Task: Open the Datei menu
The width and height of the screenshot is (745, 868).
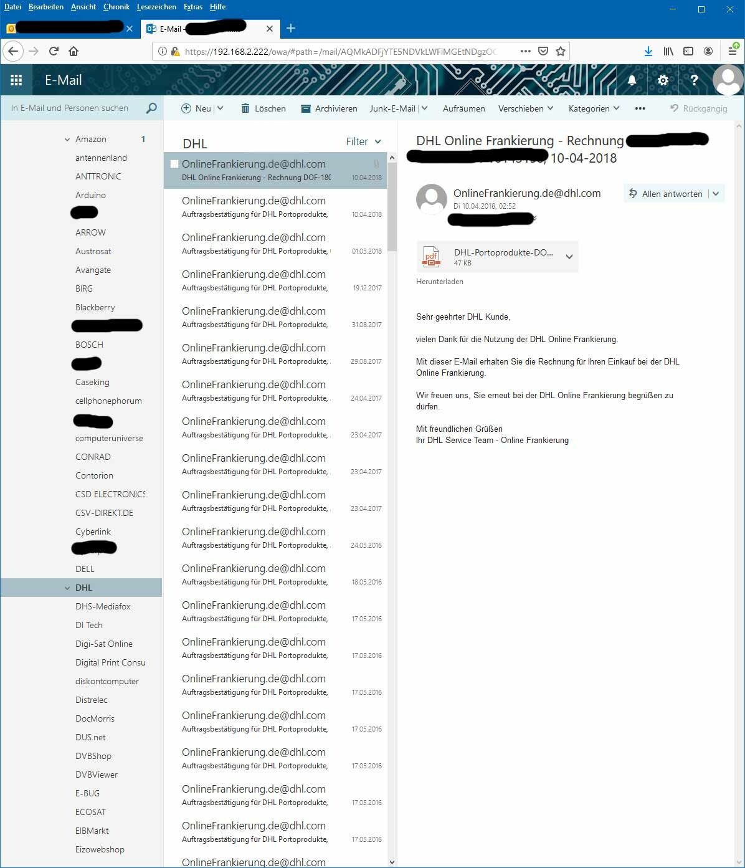Action: (12, 7)
